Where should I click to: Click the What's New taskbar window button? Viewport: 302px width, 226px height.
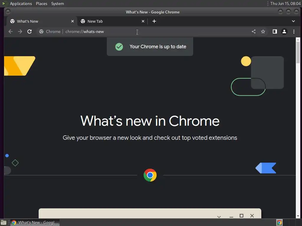coord(35,222)
